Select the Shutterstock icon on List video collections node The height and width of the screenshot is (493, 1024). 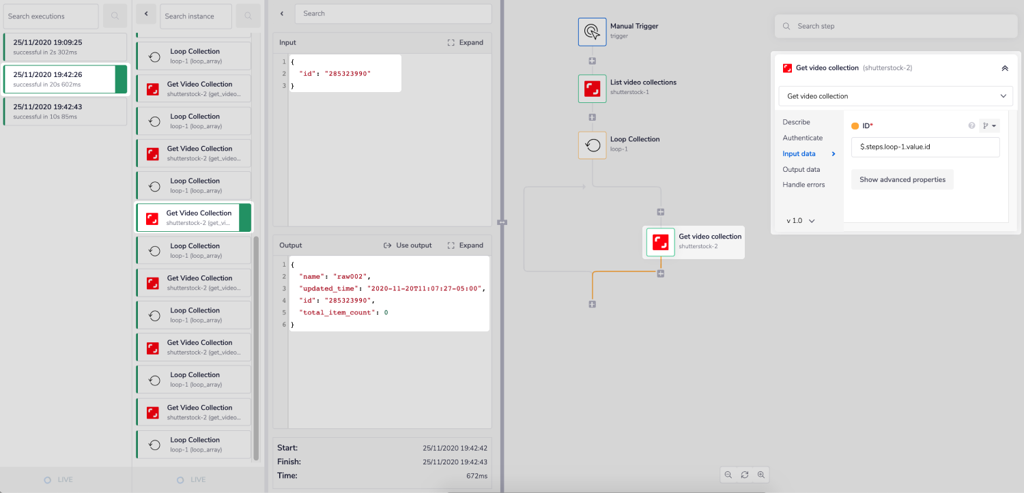[592, 88]
